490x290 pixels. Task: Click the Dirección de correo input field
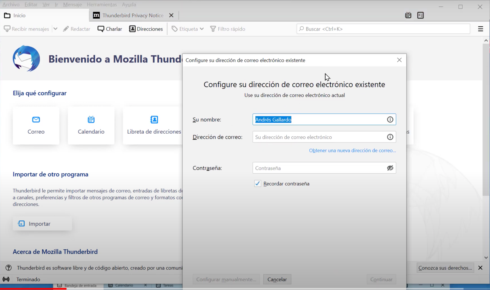pyautogui.click(x=319, y=137)
